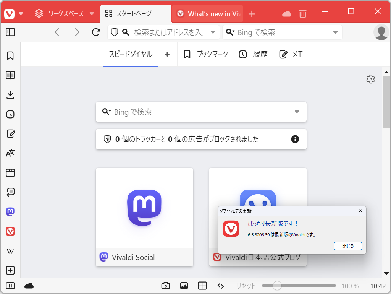Screen dimensions: 391x294
Task: Open the Notes panel in the sidebar
Action: tap(10, 134)
